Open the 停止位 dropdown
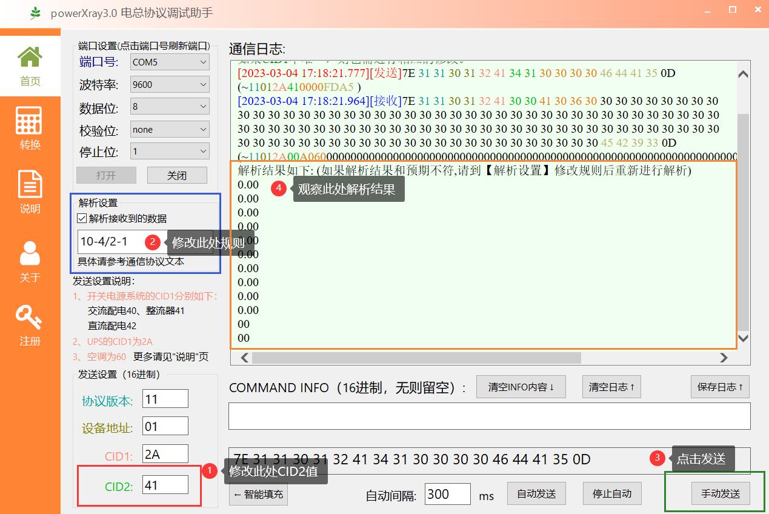 170,152
